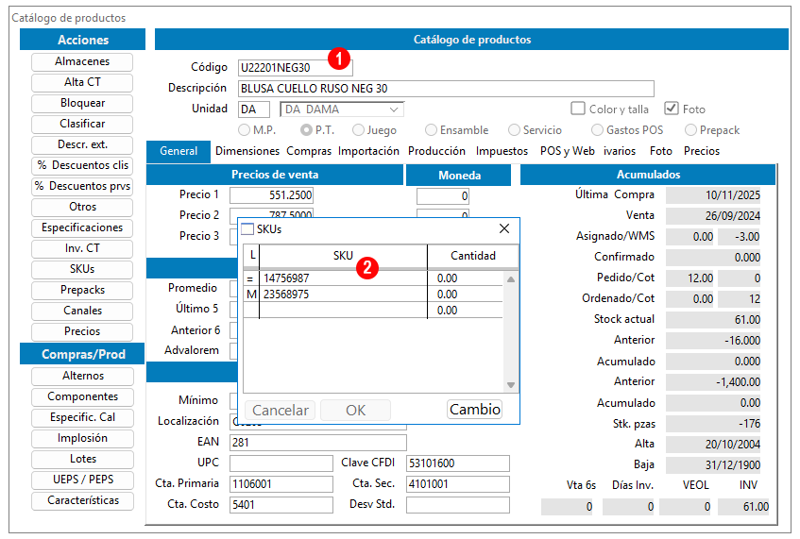The width and height of the screenshot is (800, 539).
Task: Click the SKUs dialog window icon
Action: point(247,229)
